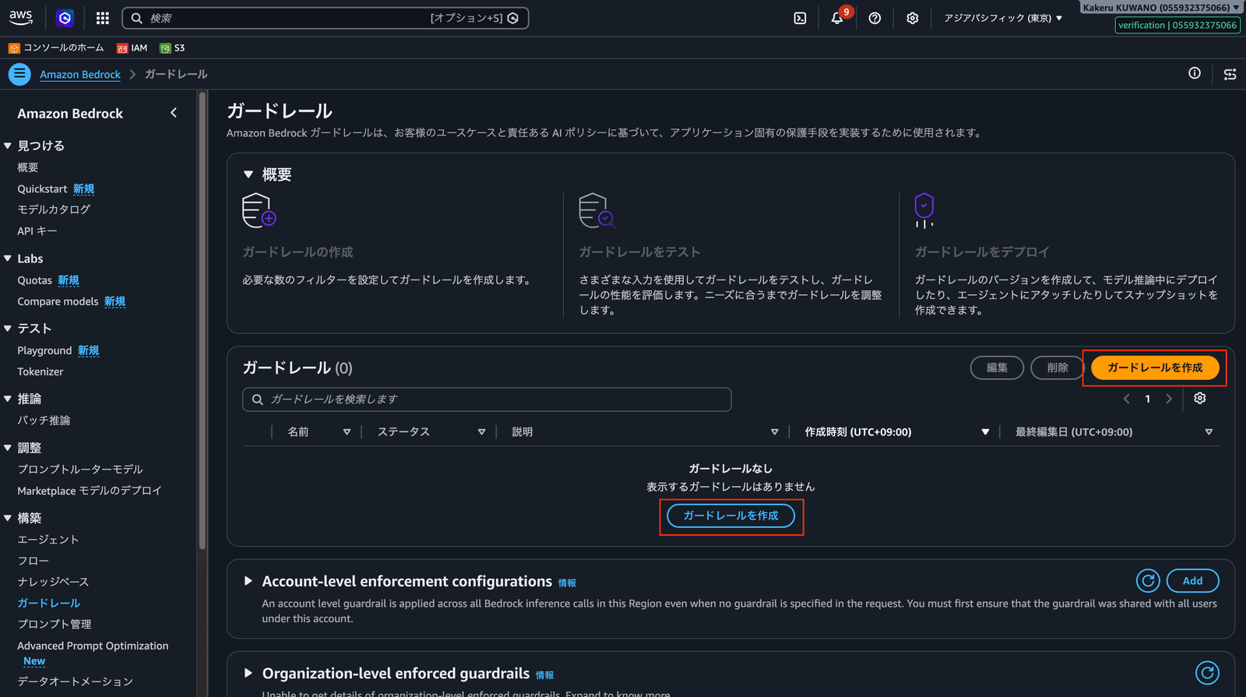Image resolution: width=1246 pixels, height=697 pixels.
Task: Collapse the 見つける sidebar group
Action: [7, 146]
